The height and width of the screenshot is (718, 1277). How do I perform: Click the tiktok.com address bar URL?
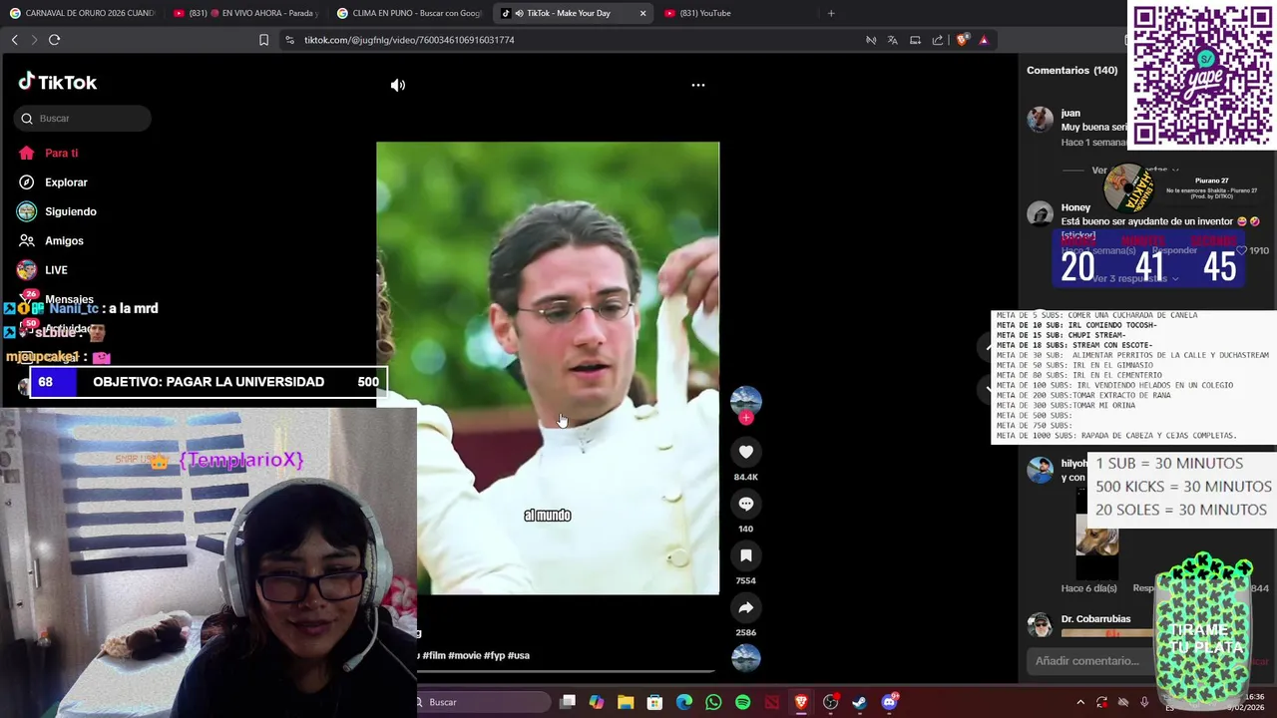click(x=409, y=40)
